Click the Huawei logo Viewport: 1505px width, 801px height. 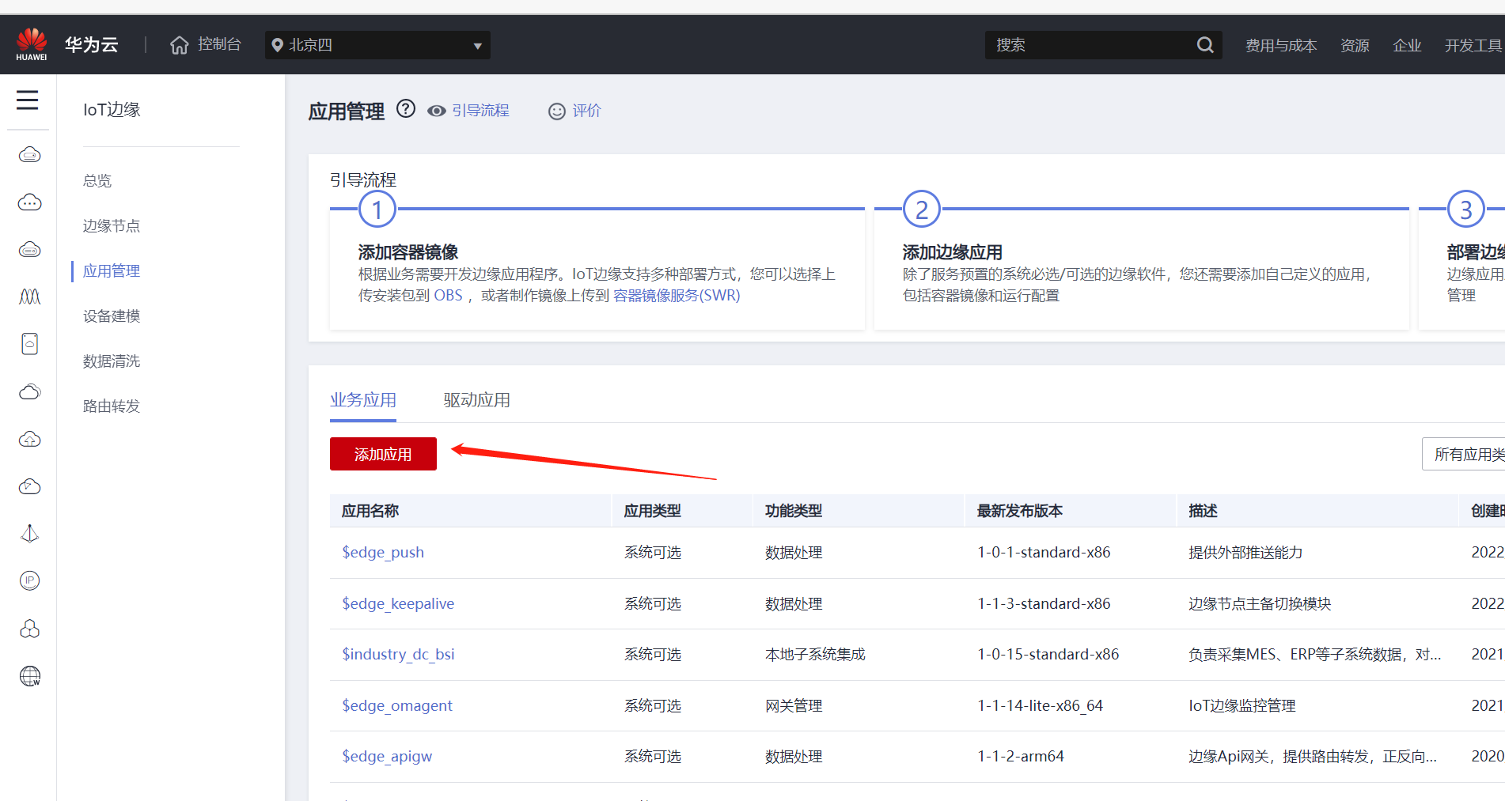coord(32,44)
